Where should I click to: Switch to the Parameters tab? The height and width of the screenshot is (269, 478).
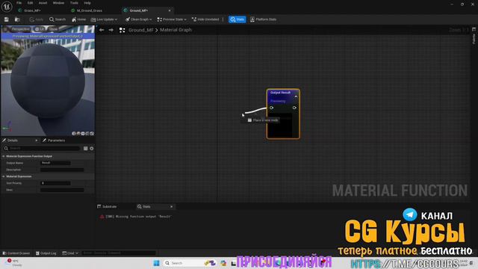tap(54, 140)
